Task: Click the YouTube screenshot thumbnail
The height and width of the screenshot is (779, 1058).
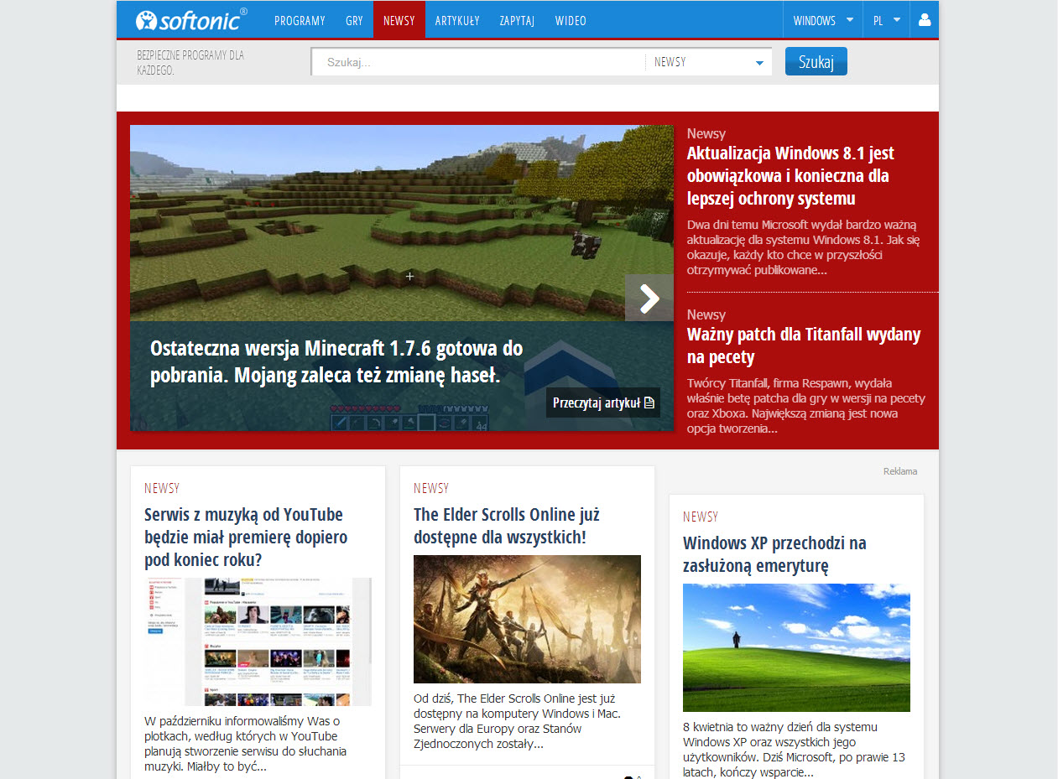Action: pos(258,641)
